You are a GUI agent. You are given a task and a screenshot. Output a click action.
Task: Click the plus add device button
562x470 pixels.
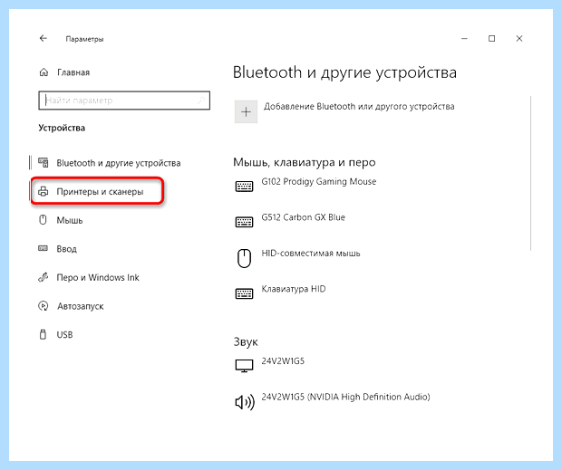point(246,112)
